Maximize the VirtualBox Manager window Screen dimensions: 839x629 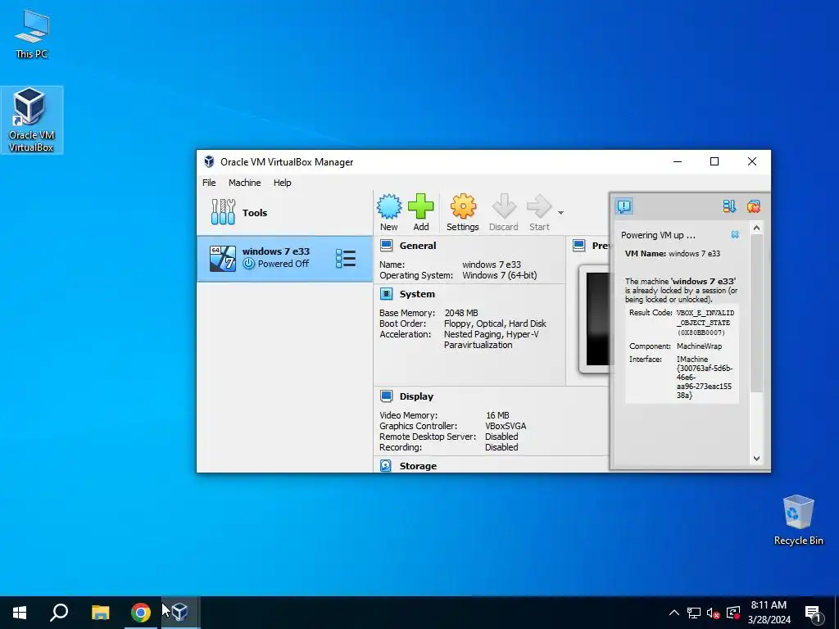714,161
